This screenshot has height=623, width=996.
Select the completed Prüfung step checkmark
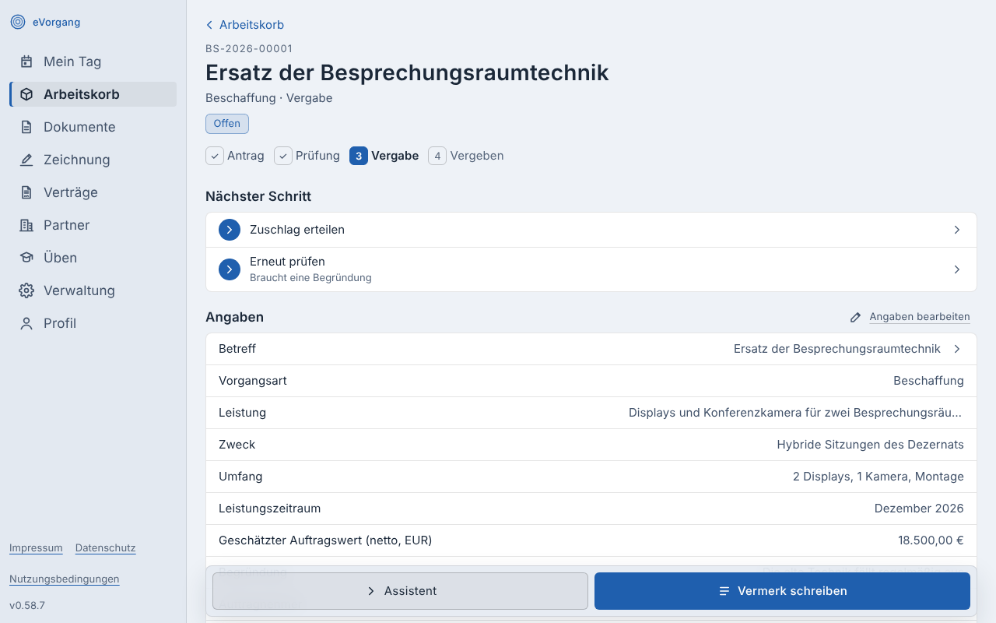tap(283, 156)
